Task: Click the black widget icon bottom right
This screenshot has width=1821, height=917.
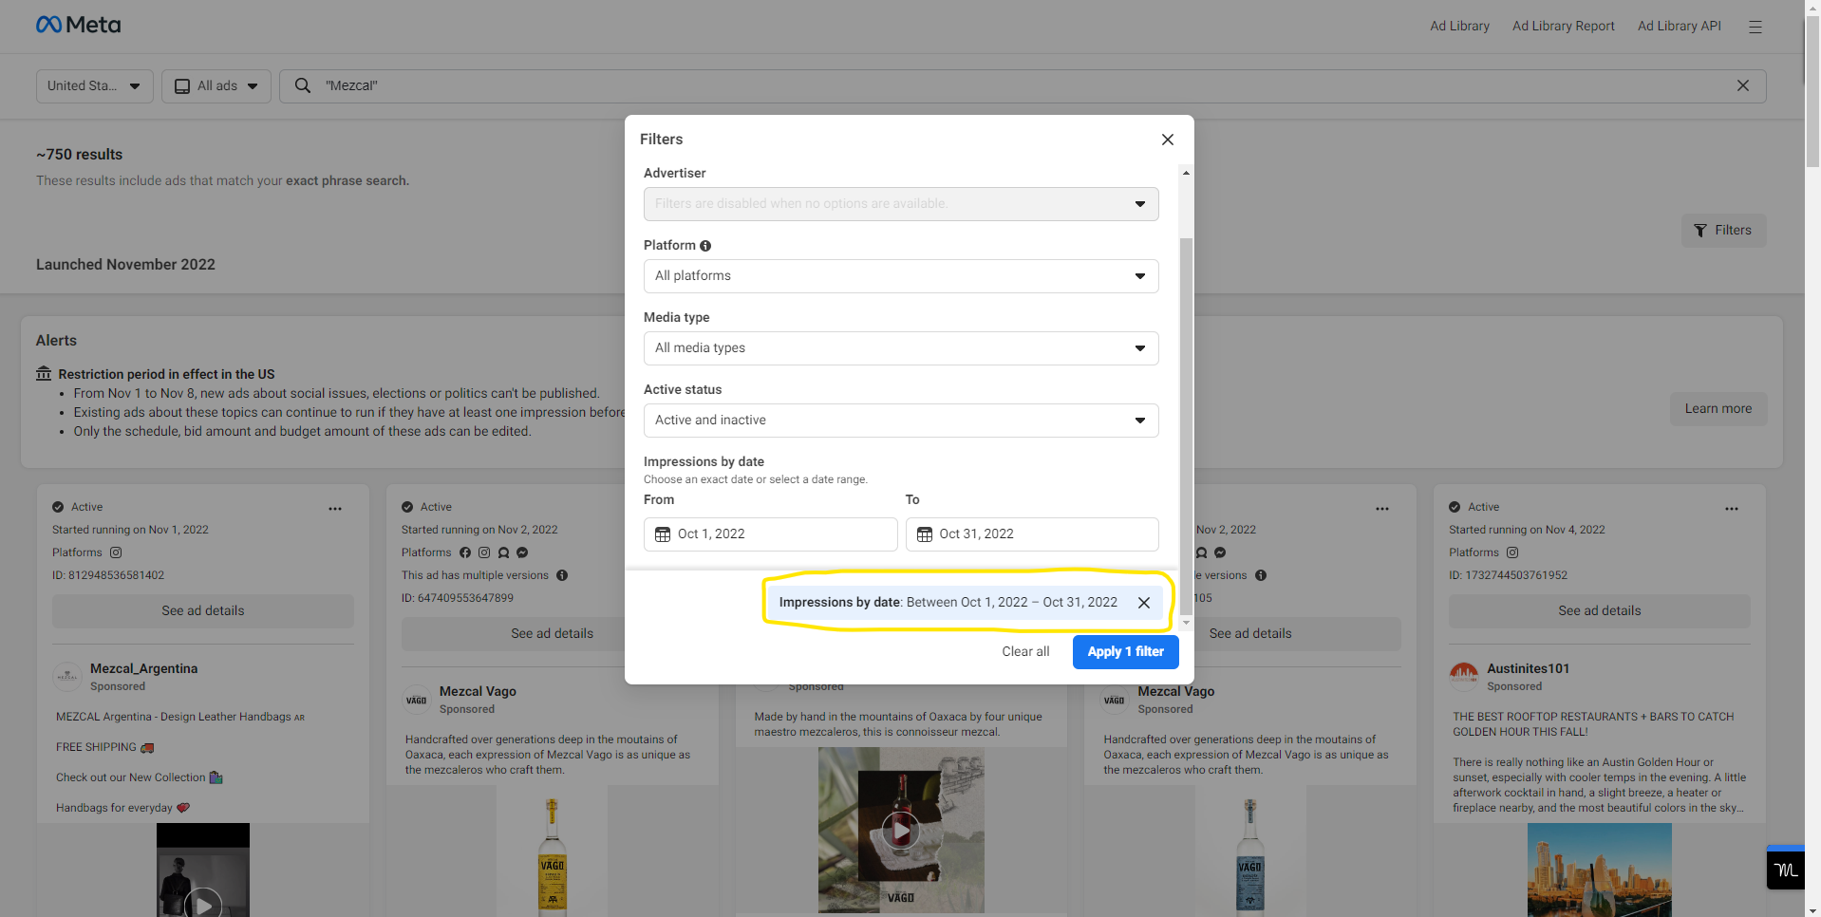Action: [x=1786, y=870]
